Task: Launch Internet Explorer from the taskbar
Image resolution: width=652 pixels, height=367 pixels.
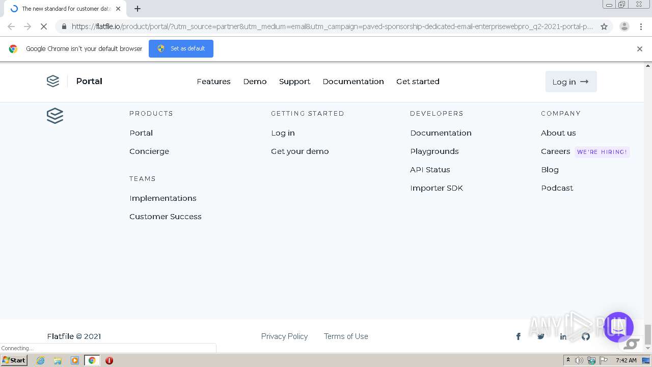Action: point(41,360)
